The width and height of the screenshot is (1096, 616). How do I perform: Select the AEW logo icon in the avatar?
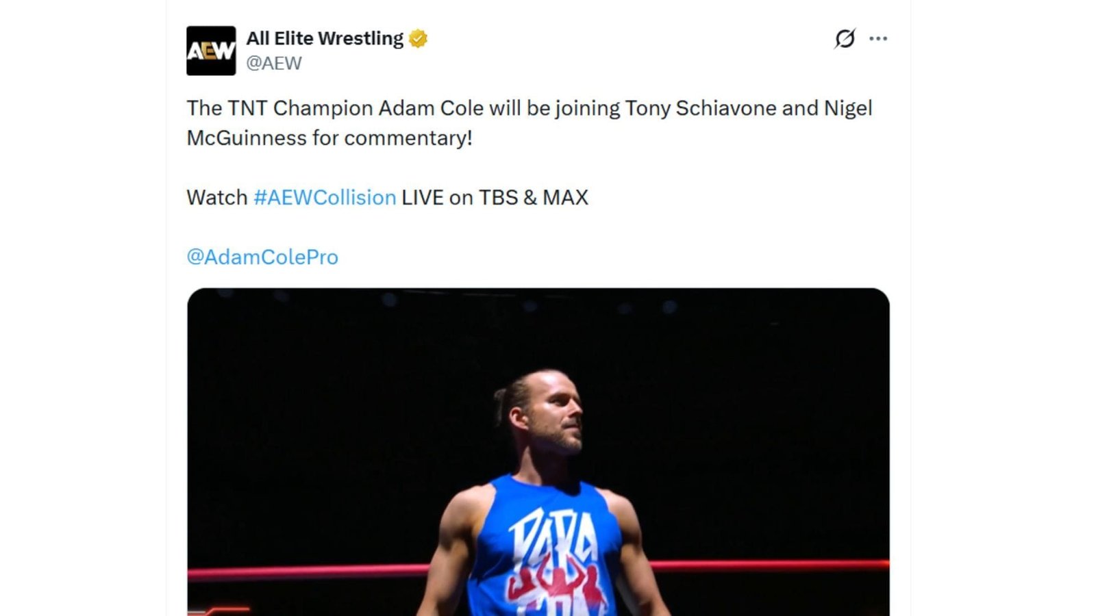coord(209,49)
